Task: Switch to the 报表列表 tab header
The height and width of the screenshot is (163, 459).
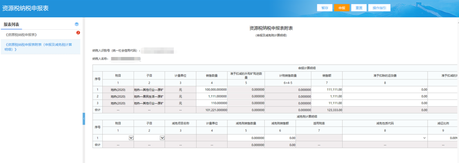Action: point(12,25)
